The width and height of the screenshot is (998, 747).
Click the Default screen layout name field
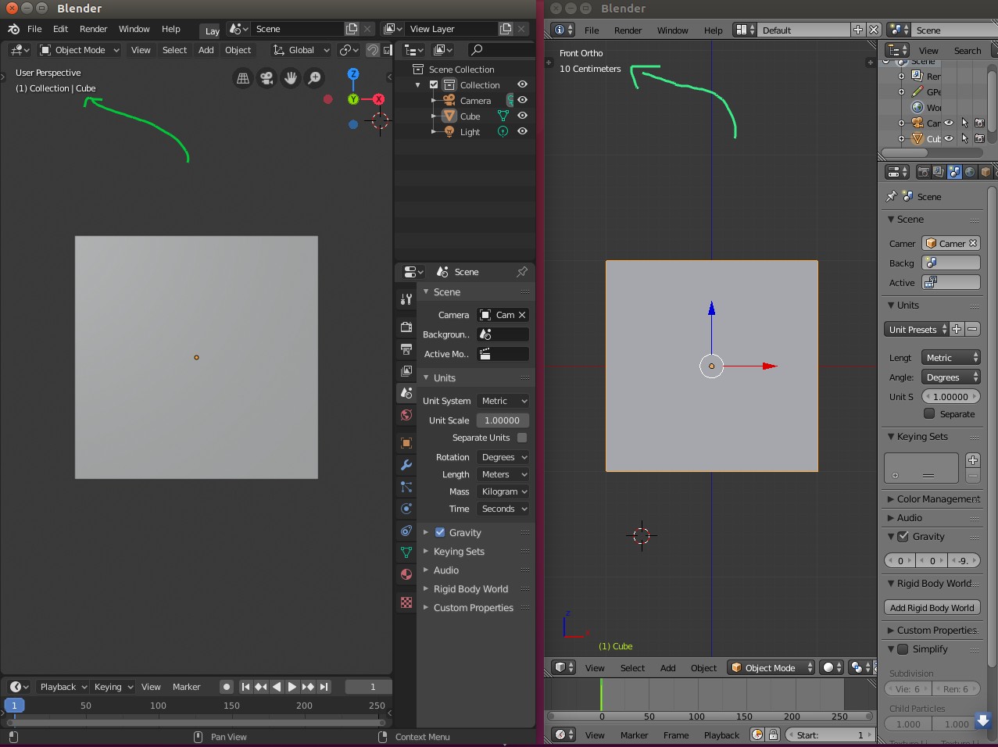pos(804,30)
